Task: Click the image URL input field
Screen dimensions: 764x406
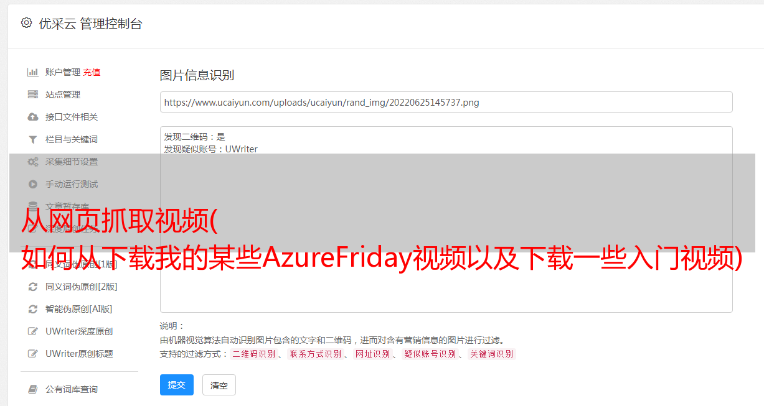Action: click(446, 102)
